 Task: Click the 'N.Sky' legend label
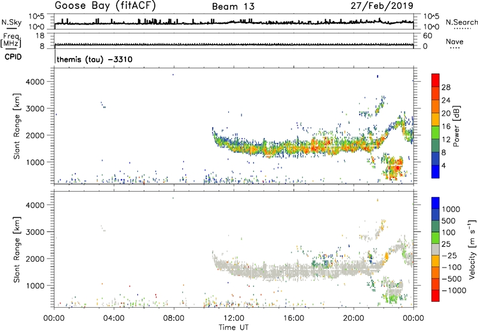pyautogui.click(x=11, y=22)
